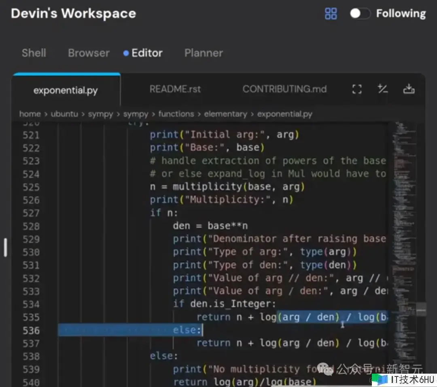Screen dimensions: 437x387
Task: Click the code minimap scroll handle
Action: [x=421, y=310]
